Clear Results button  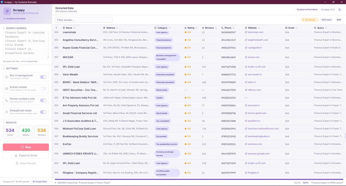pyautogui.click(x=26, y=163)
